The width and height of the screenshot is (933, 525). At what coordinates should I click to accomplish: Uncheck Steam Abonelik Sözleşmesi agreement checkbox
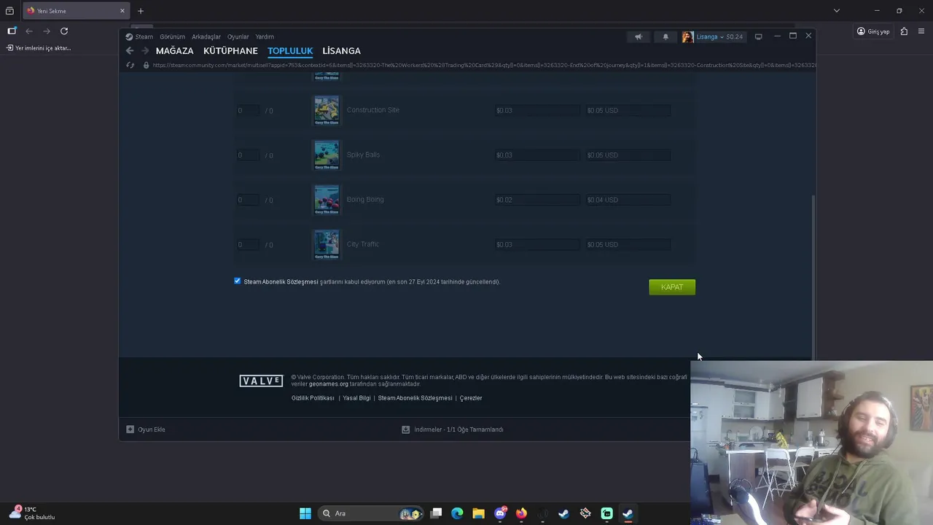coord(237,281)
